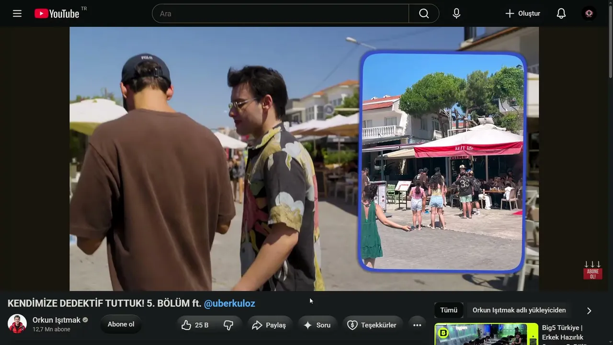Subscribe with the Abone ol button

[x=121, y=324]
